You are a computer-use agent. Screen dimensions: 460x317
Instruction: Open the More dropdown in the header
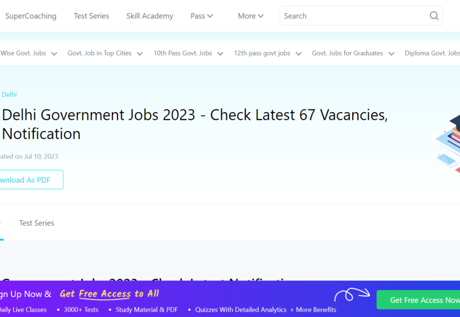point(250,16)
